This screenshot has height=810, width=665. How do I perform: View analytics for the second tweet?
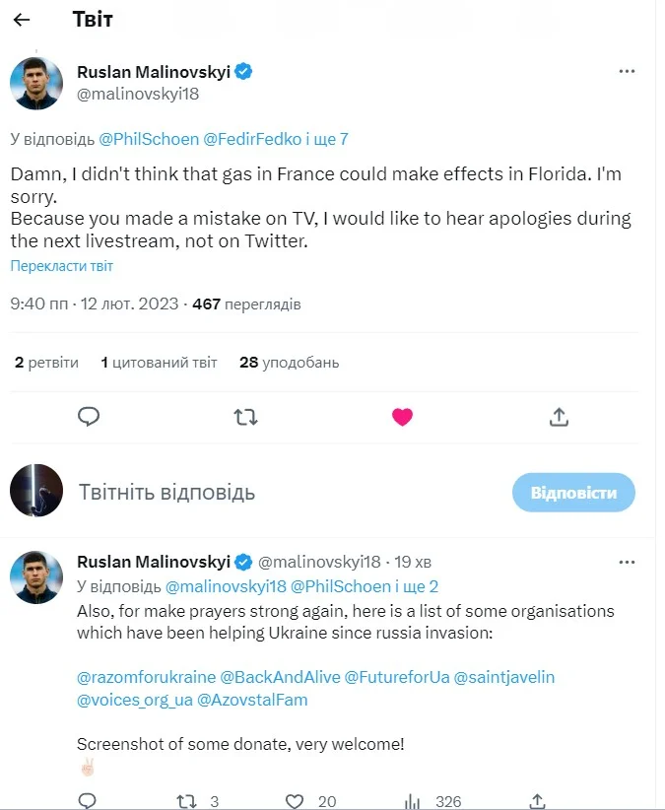415,800
